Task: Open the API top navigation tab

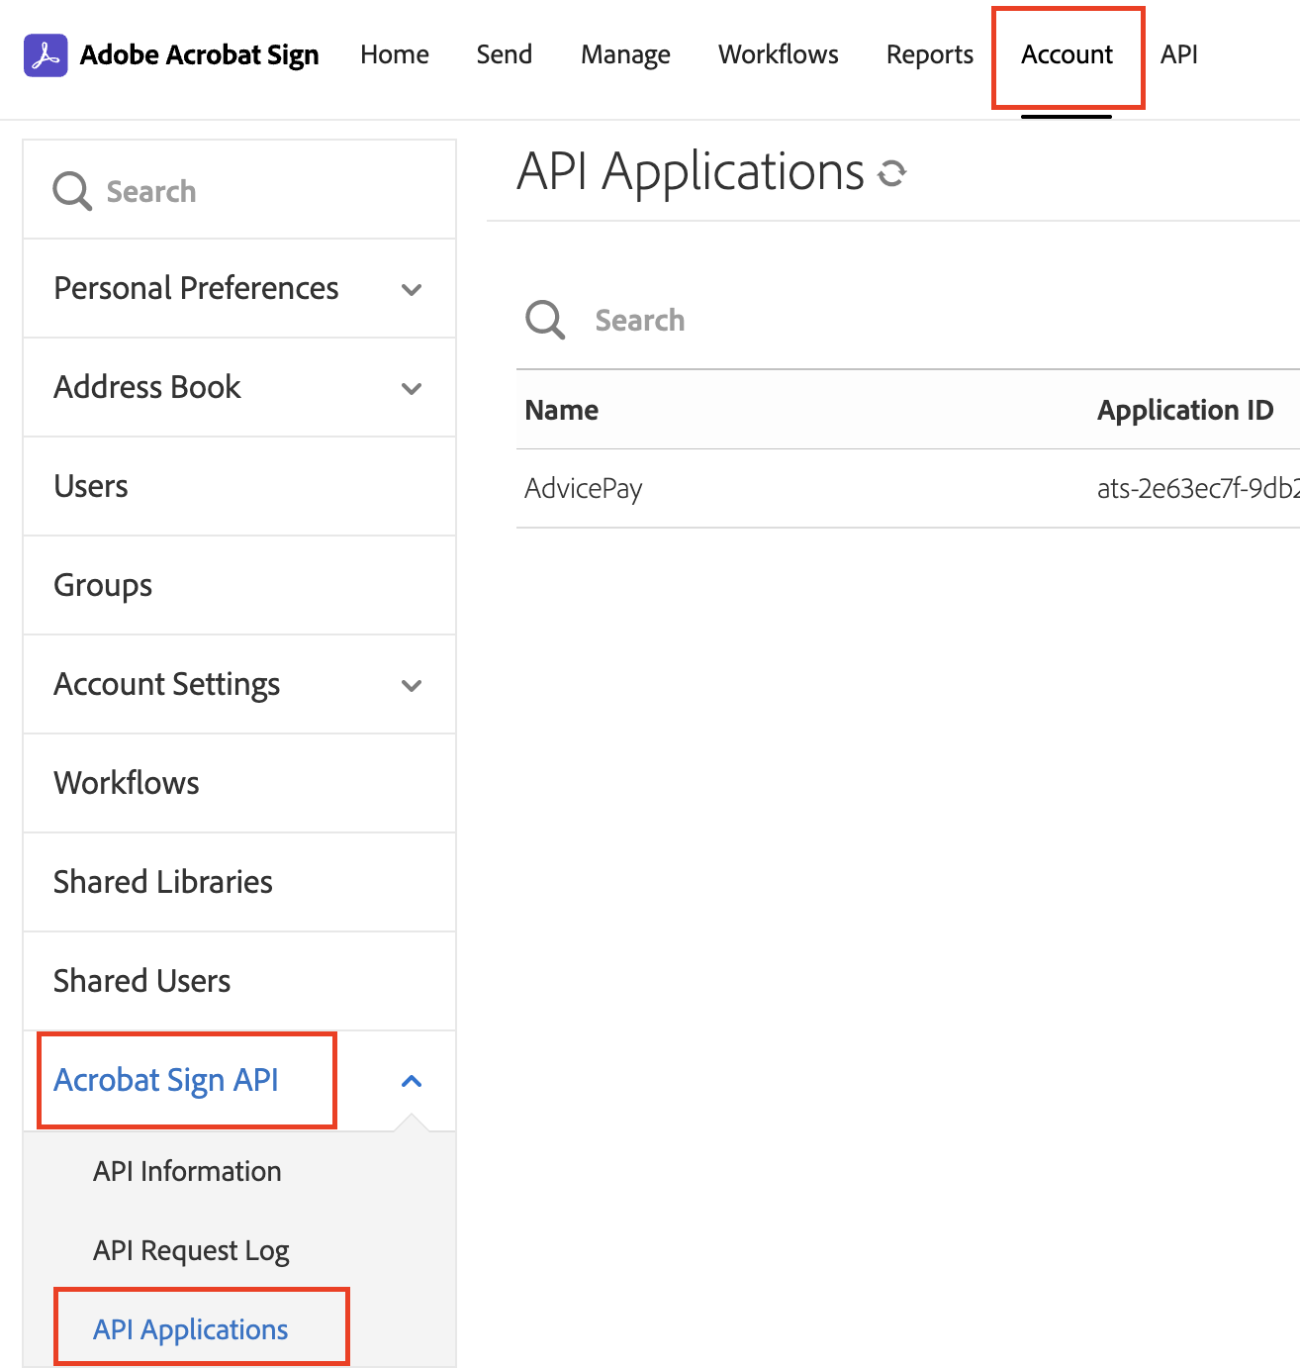Action: (x=1179, y=54)
